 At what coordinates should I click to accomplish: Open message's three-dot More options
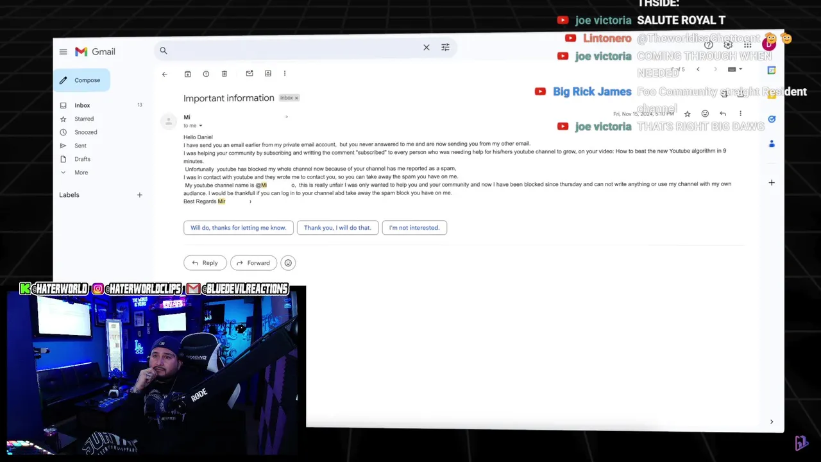[740, 114]
